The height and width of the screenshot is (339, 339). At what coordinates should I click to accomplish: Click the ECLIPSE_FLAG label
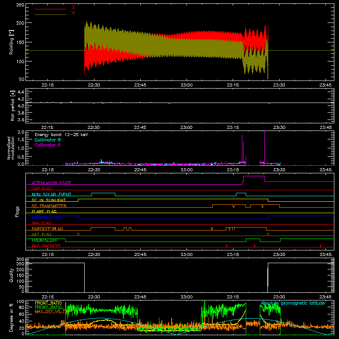click(46, 217)
